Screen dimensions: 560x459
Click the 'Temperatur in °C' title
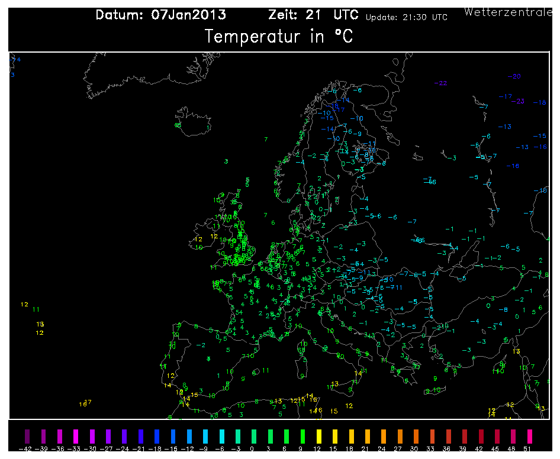[x=279, y=37]
